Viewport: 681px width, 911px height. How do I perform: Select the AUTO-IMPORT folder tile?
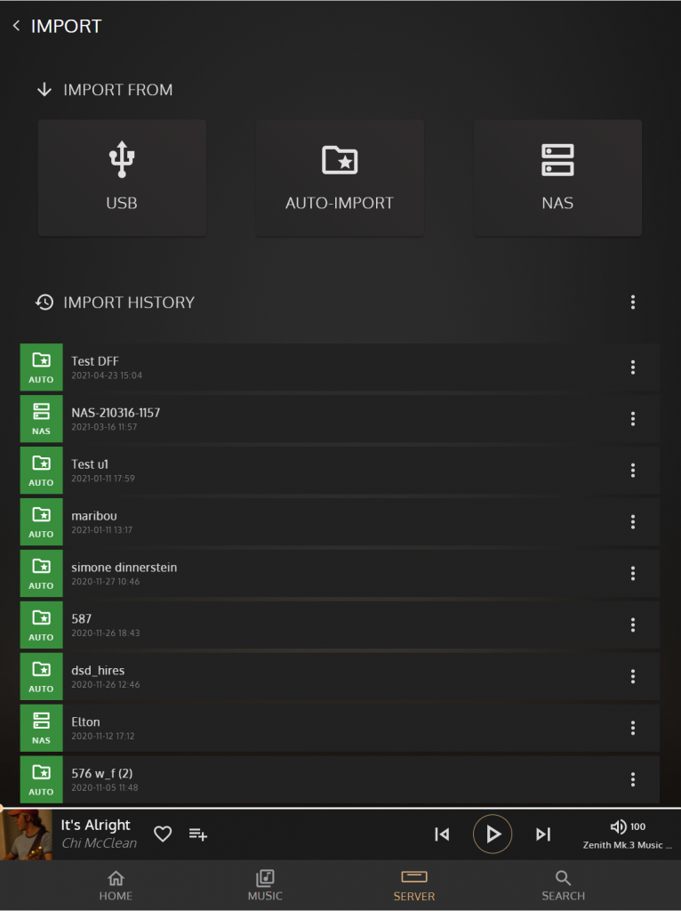(340, 178)
